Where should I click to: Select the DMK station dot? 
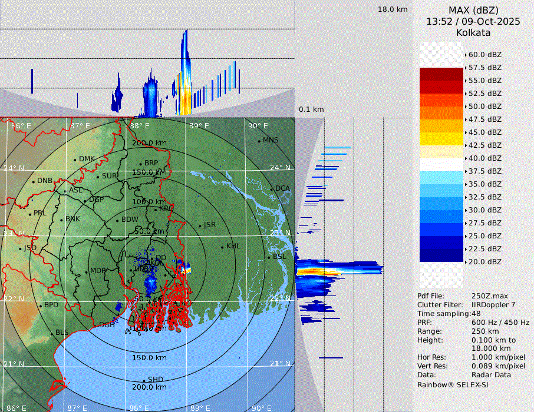pyautogui.click(x=75, y=160)
